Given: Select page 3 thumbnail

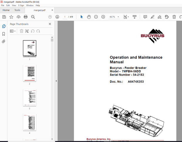Looking at the screenshot, I should pos(30,98).
